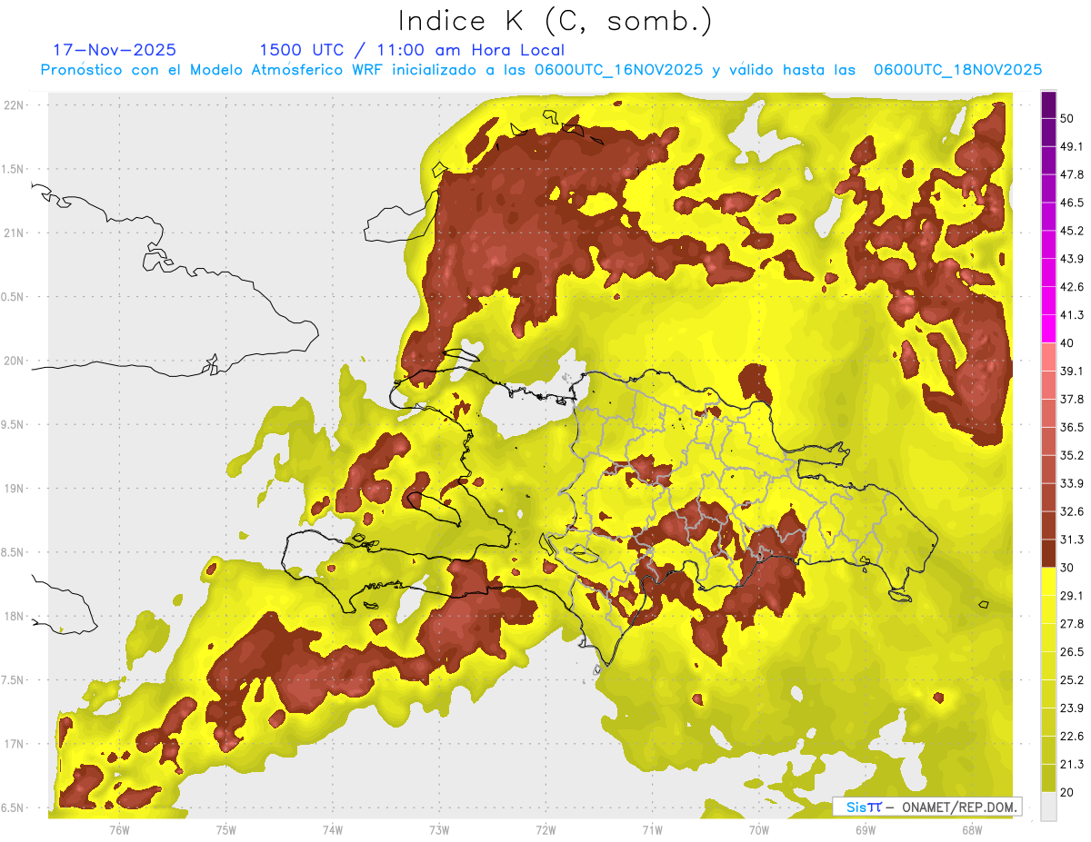Image resolution: width=1091 pixels, height=842 pixels.
Task: Click the '72W' longitude label
Action: click(545, 830)
